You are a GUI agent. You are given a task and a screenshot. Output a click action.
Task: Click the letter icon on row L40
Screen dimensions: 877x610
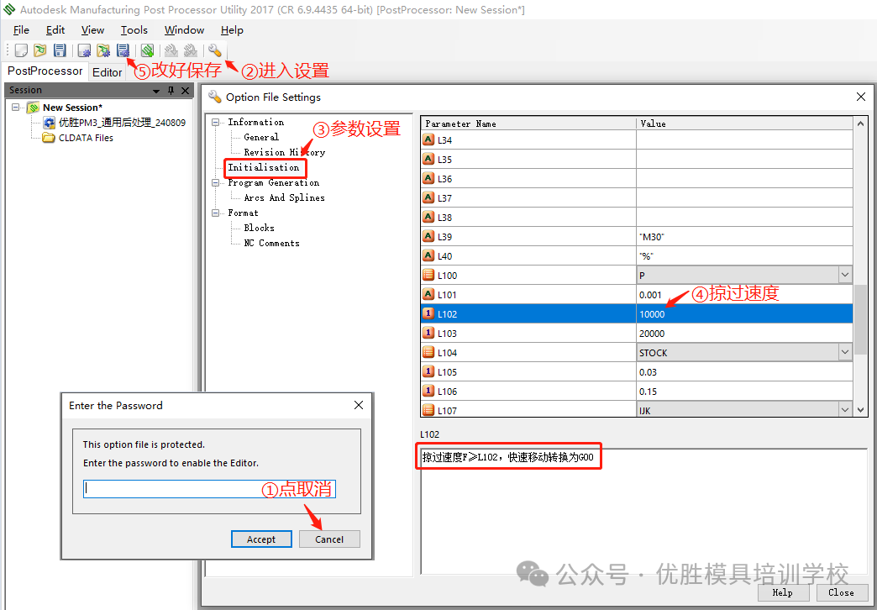pyautogui.click(x=428, y=255)
